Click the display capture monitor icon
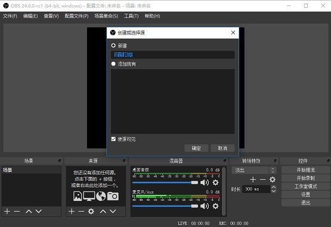The width and height of the screenshot is (331, 227). pyautogui.click(x=89, y=196)
